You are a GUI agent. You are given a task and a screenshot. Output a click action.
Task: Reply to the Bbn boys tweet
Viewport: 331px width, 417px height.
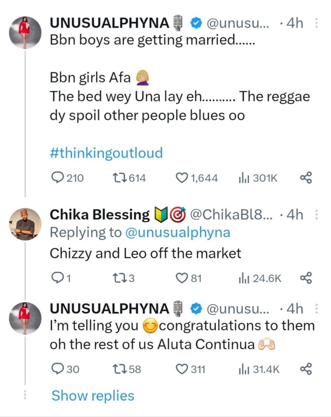58,178
